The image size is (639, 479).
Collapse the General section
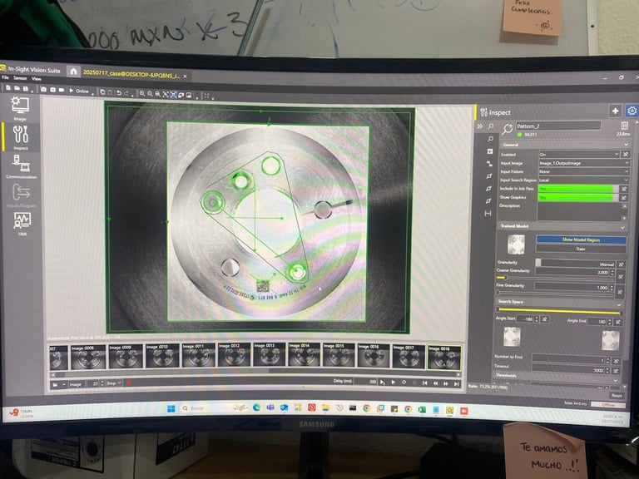point(626,145)
